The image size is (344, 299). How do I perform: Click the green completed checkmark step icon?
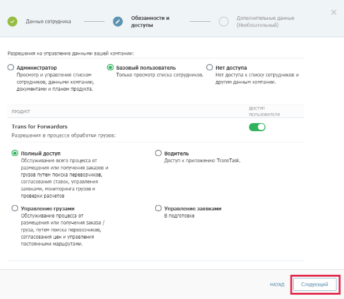click(12, 22)
